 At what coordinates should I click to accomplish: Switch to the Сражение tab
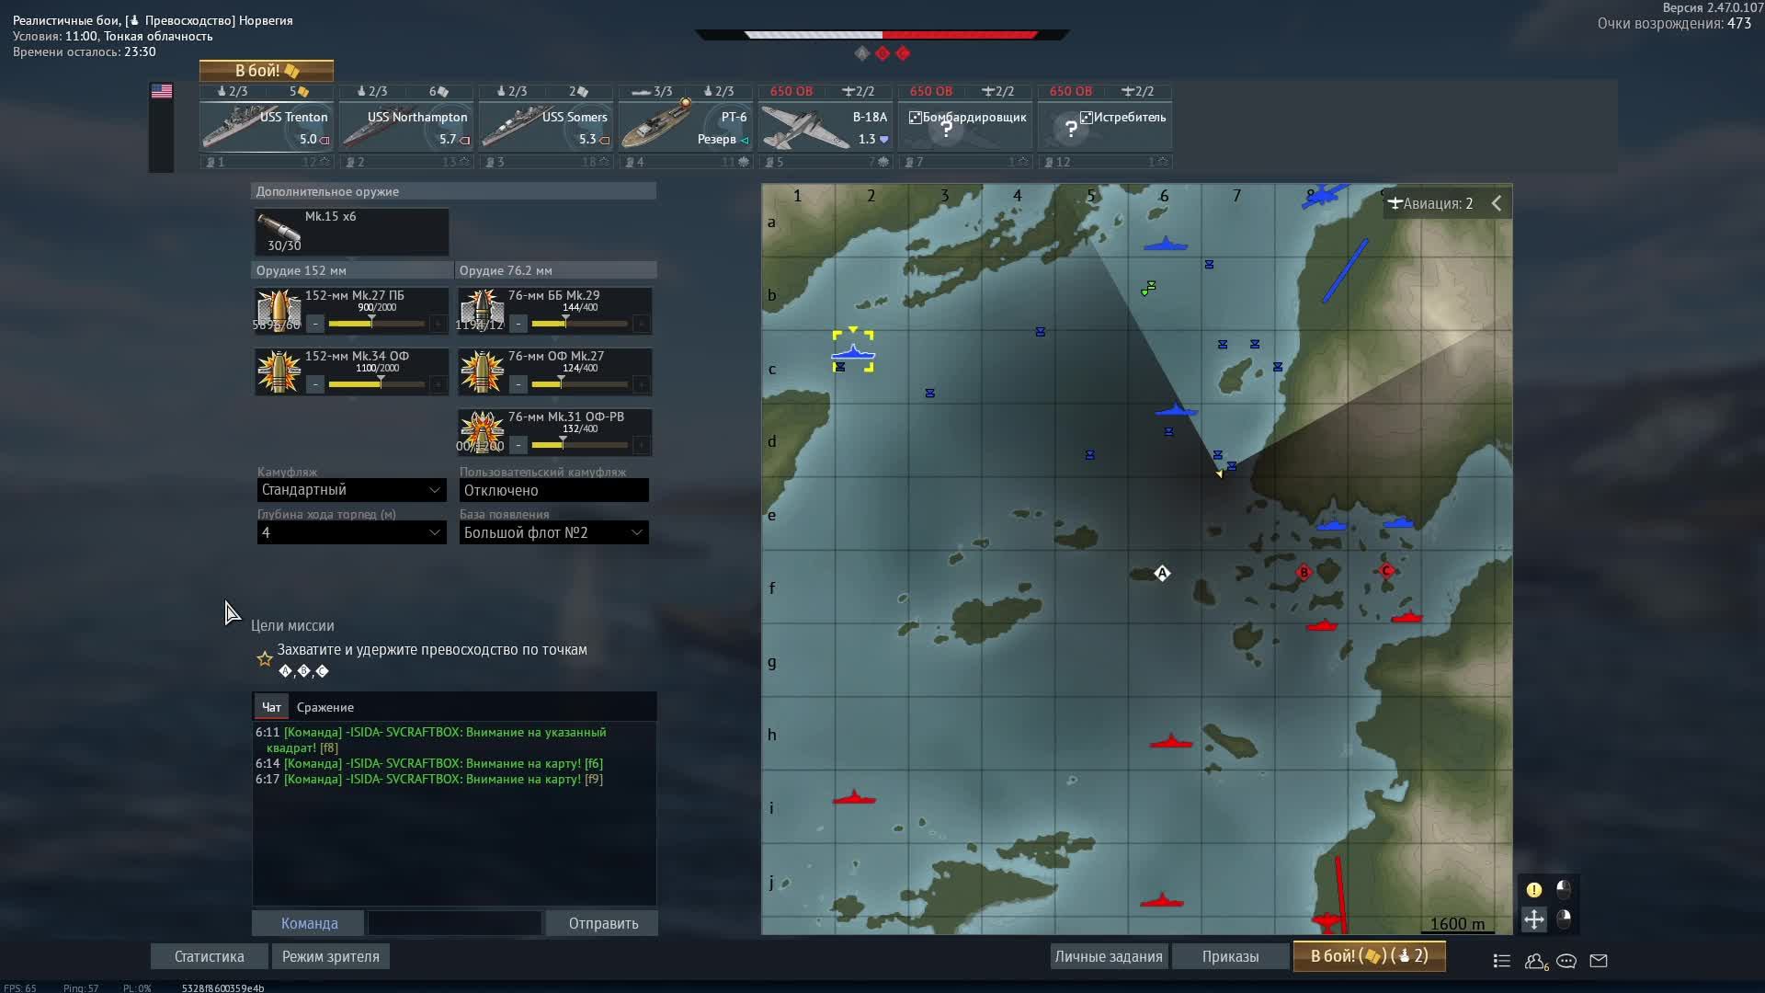click(x=325, y=707)
